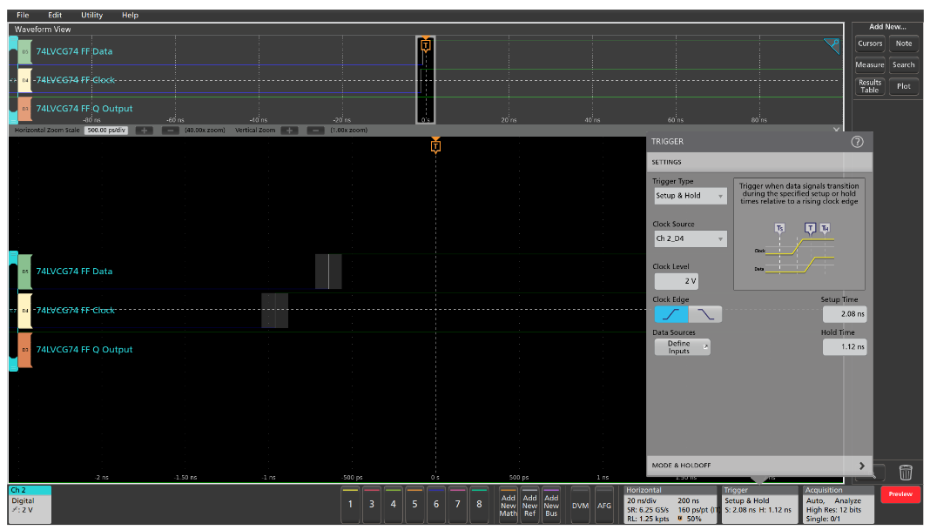Add a new Bus with the Add New Bus icon

point(550,503)
